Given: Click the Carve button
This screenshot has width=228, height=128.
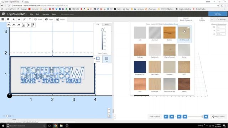Looking at the screenshot, I should 218,14.
